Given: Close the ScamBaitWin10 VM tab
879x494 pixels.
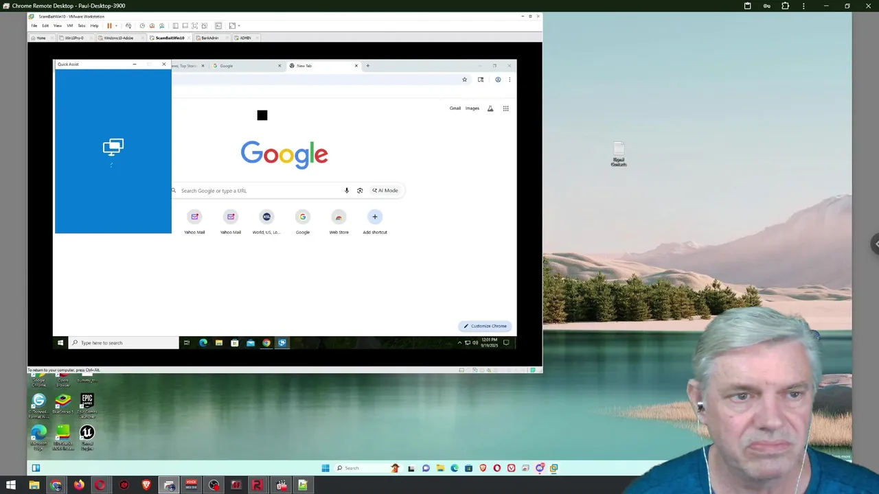Looking at the screenshot, I should point(188,38).
